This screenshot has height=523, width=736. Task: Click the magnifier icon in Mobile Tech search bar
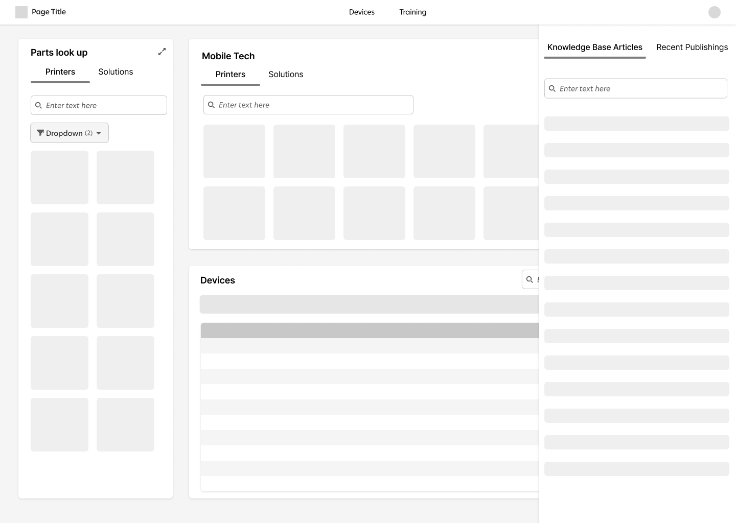pos(212,105)
